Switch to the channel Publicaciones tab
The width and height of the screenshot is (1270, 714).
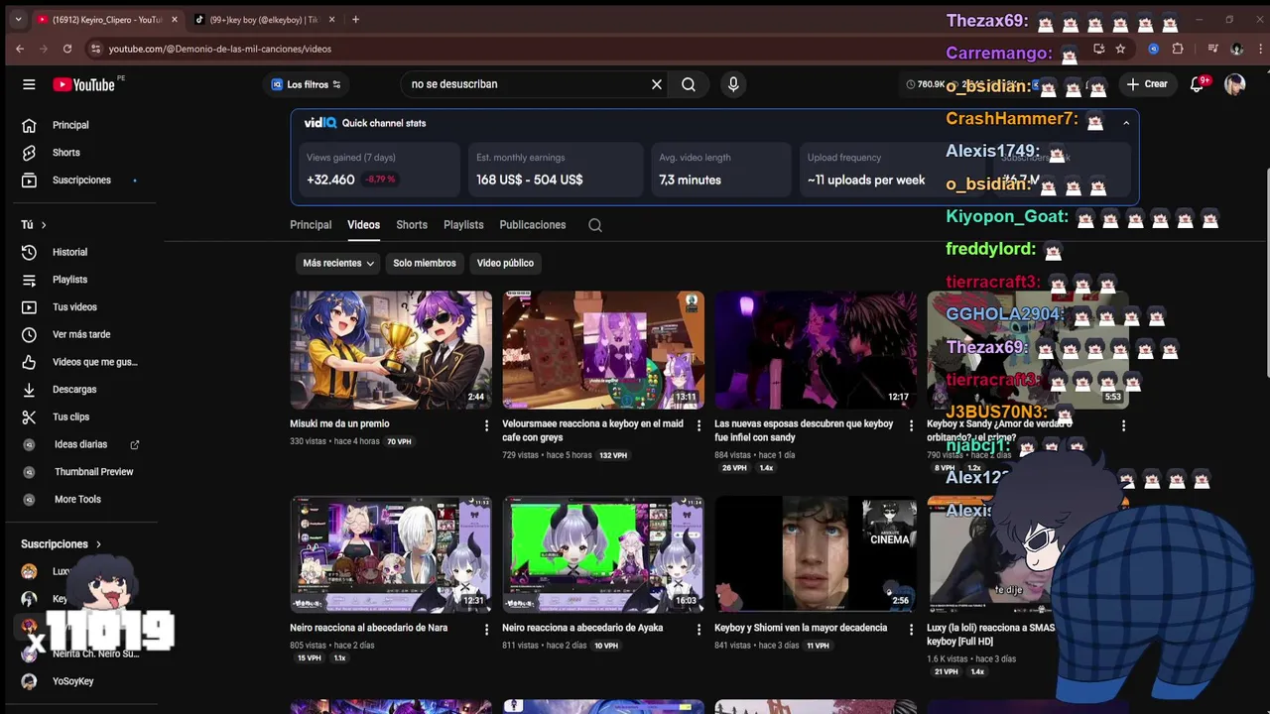click(x=533, y=225)
